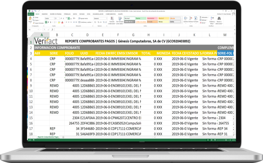The width and height of the screenshot is (263, 163).
Task: Click the new sheet plus icon
Action: pos(63,137)
